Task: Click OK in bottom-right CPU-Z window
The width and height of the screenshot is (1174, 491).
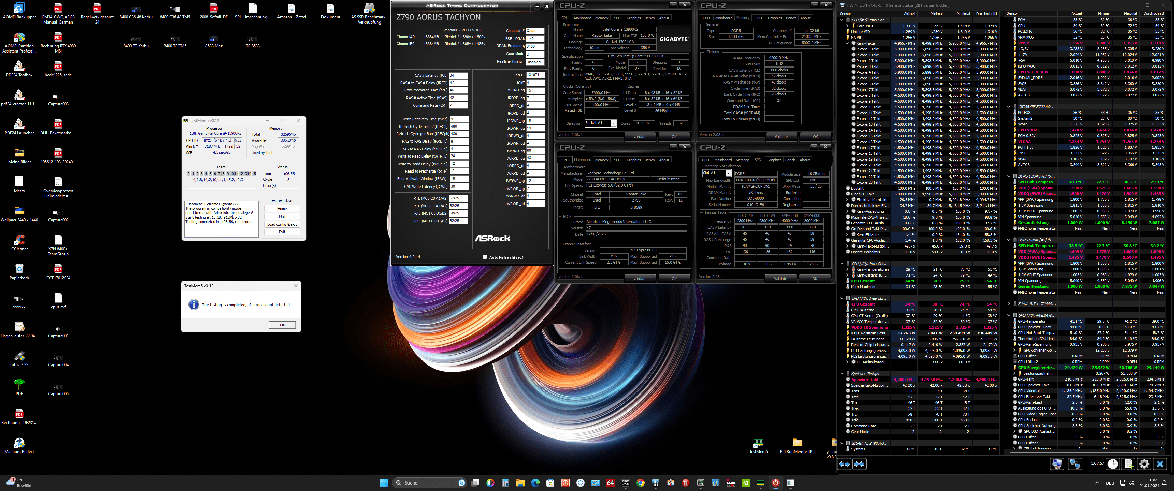Action: [814, 278]
